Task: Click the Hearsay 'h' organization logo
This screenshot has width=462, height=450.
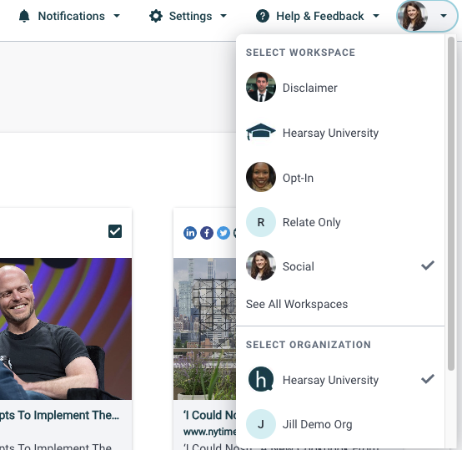Action: coord(261,380)
